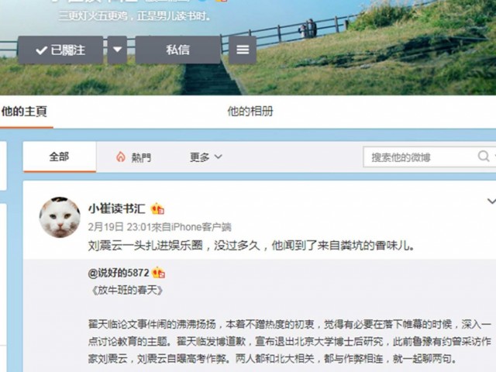Switch to 他的相册 tab
The width and height of the screenshot is (496, 372).
[x=250, y=112]
